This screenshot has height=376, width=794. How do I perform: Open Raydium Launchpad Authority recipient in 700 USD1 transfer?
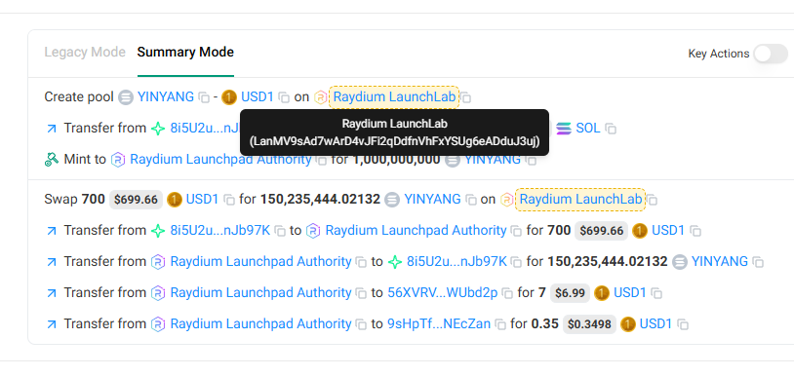[416, 231]
